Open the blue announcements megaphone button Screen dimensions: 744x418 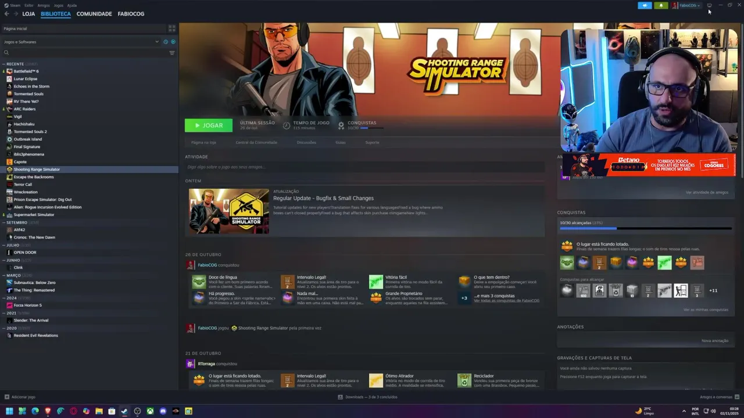tap(645, 5)
